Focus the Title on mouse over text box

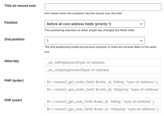coord(103,7)
